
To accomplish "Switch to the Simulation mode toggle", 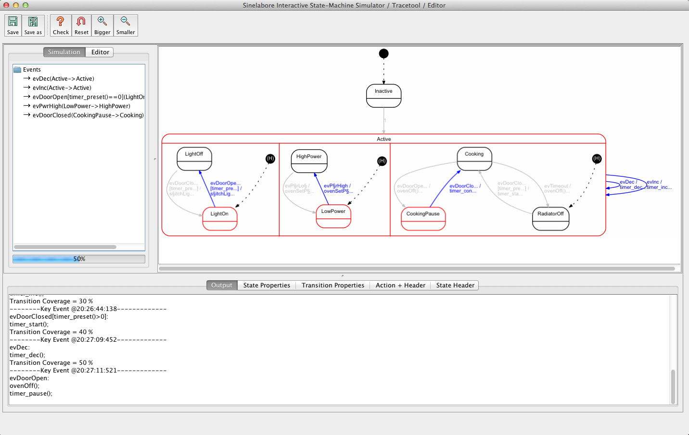I will point(64,52).
